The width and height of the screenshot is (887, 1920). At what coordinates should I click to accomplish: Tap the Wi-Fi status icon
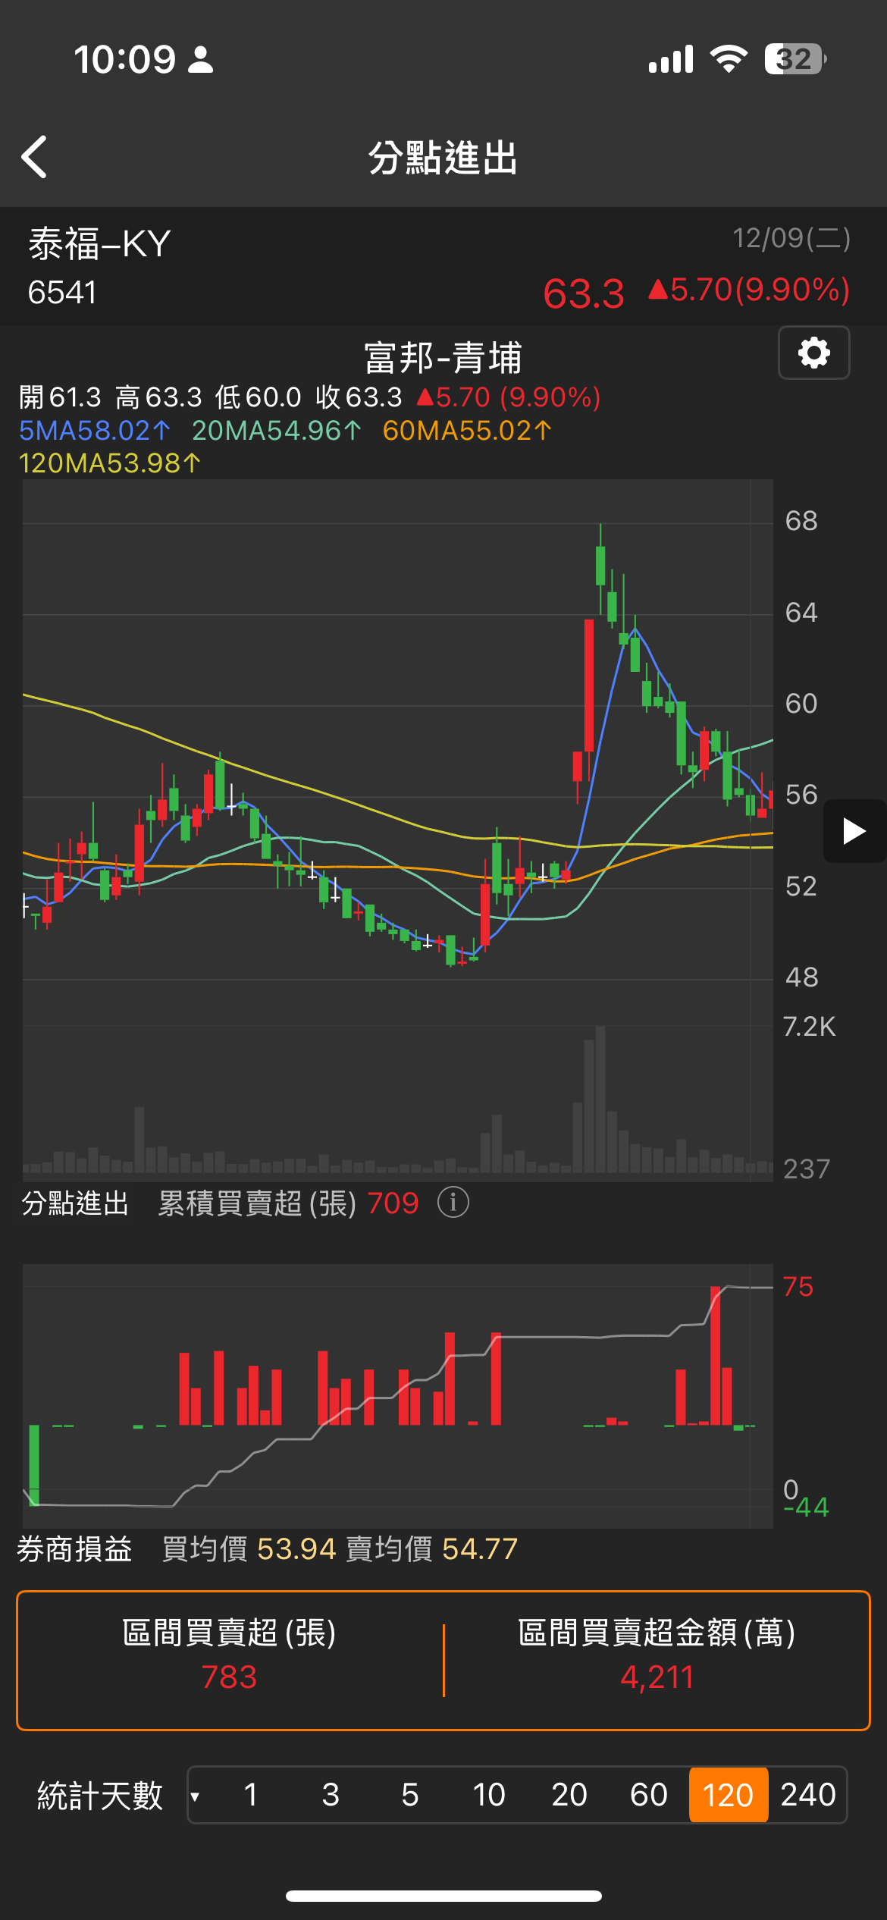[728, 59]
